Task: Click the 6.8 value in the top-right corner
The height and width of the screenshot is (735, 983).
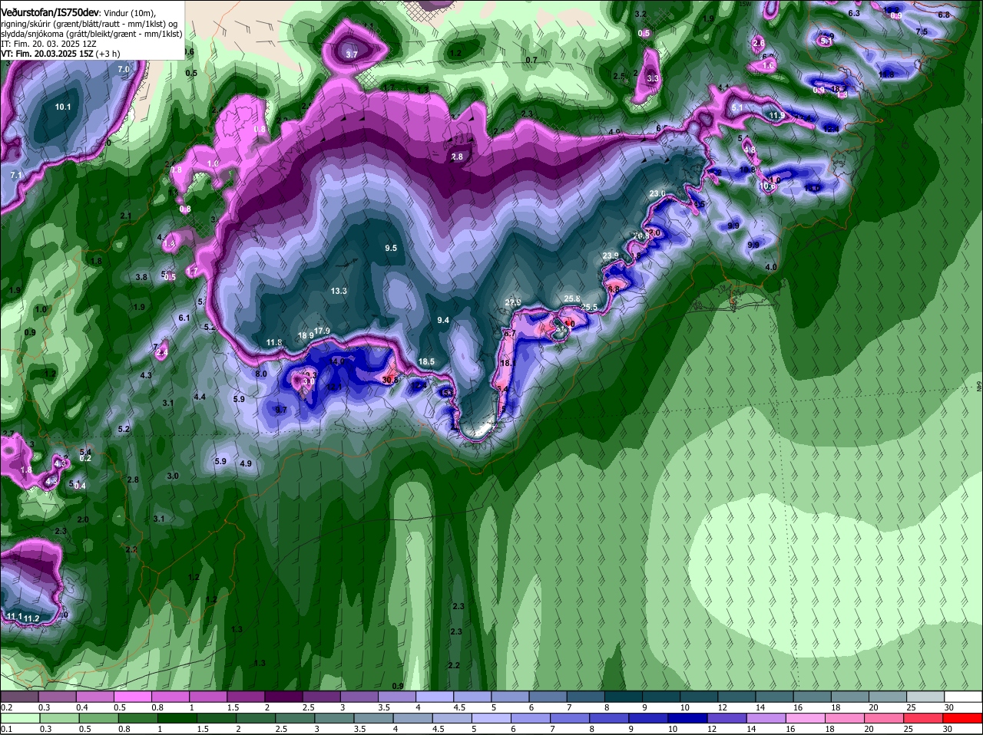Action: pos(944,15)
